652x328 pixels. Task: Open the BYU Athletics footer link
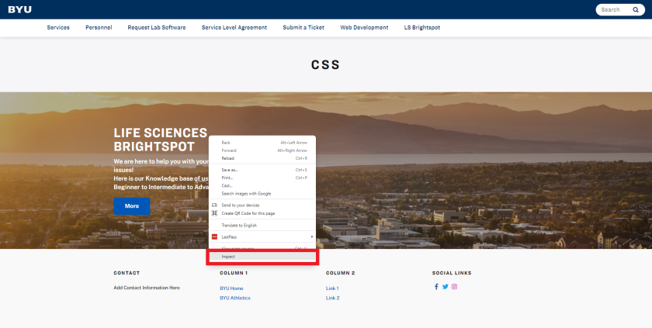click(235, 298)
